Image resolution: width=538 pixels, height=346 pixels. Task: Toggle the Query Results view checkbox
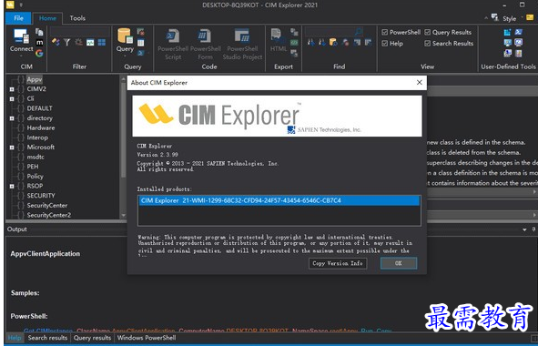pyautogui.click(x=428, y=32)
